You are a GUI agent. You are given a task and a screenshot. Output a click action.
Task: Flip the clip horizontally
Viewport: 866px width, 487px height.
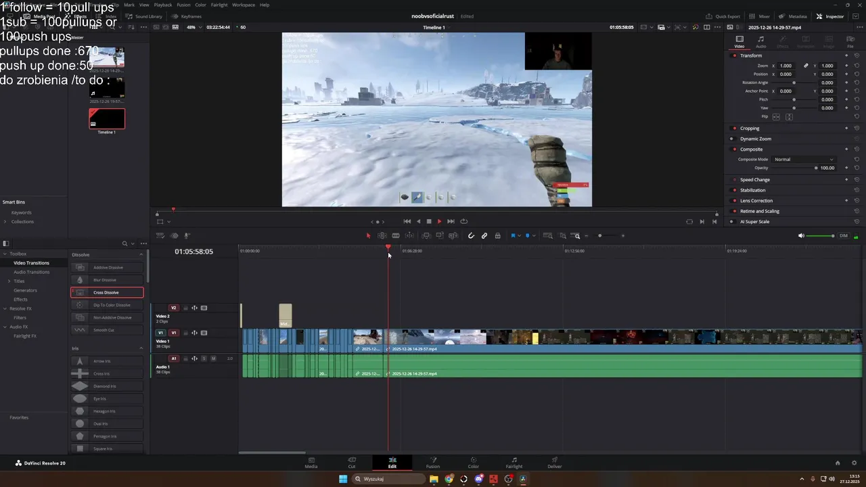pos(776,117)
